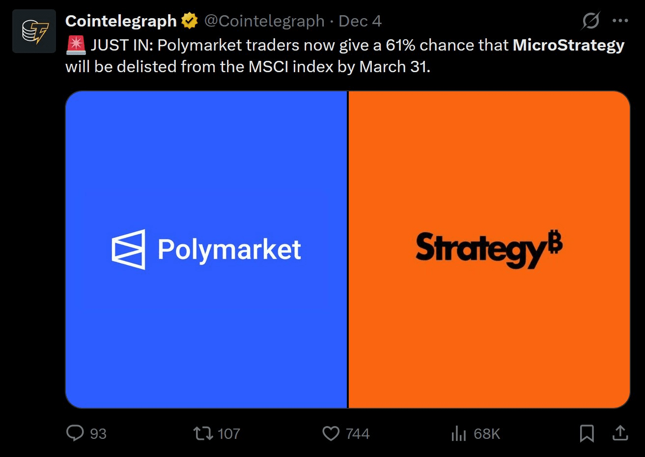Click the reply speech bubble icon

(x=75, y=433)
